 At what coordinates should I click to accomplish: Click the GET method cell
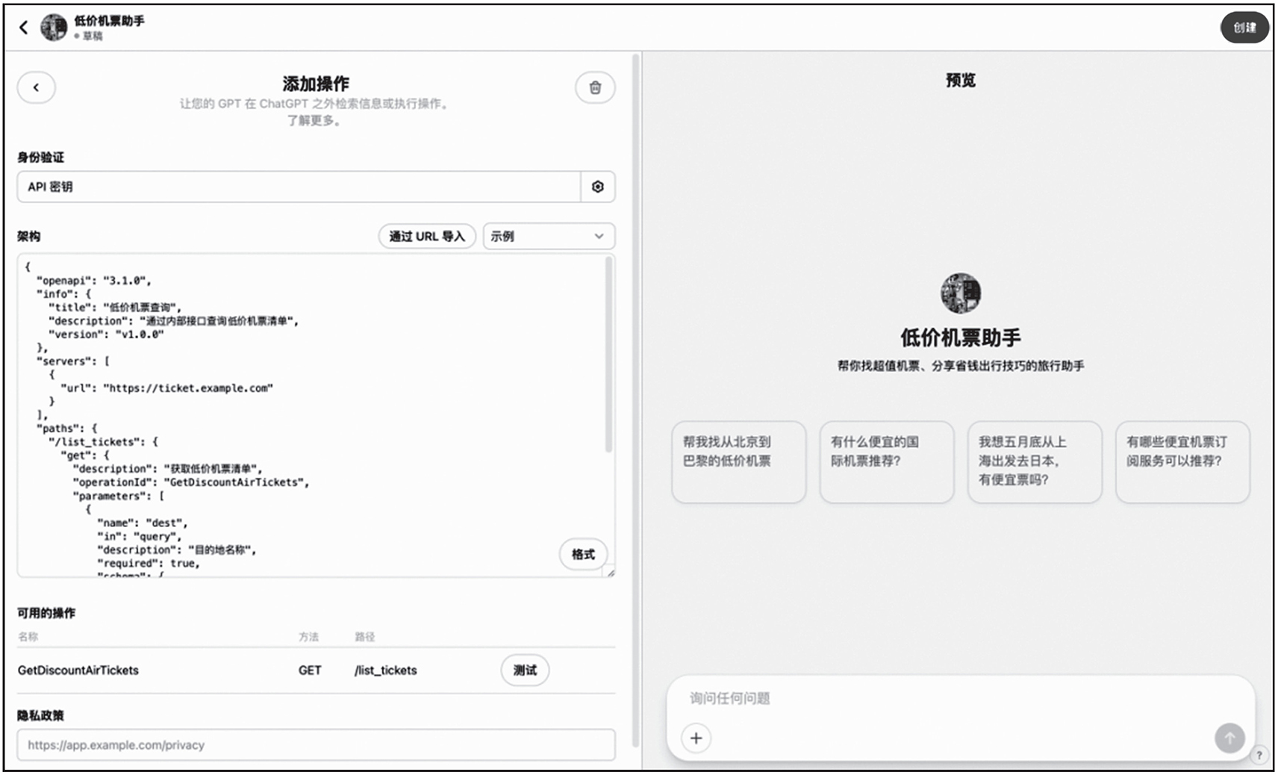pyautogui.click(x=310, y=670)
